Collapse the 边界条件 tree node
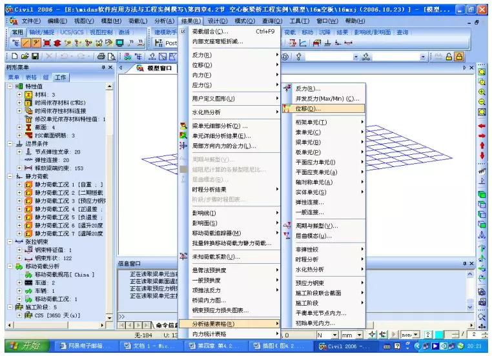This screenshot has height=356, width=492. pyautogui.click(x=10, y=144)
